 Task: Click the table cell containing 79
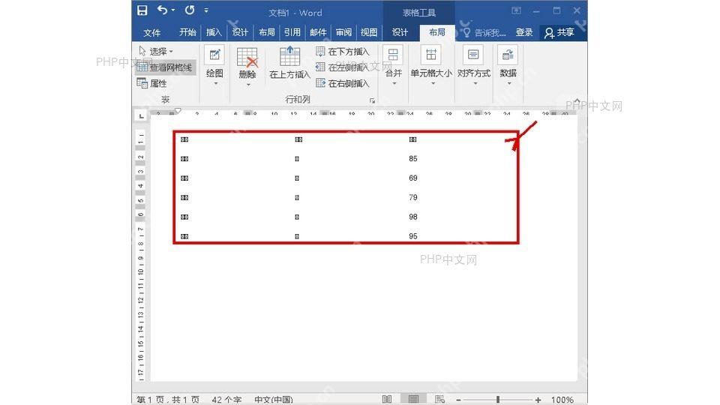[413, 197]
